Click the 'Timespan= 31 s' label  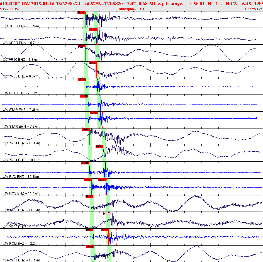[x=131, y=9]
